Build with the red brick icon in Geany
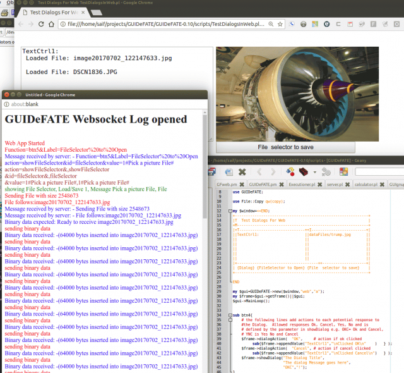Image resolution: width=404 pixels, height=373 pixels. pyautogui.click(x=304, y=171)
